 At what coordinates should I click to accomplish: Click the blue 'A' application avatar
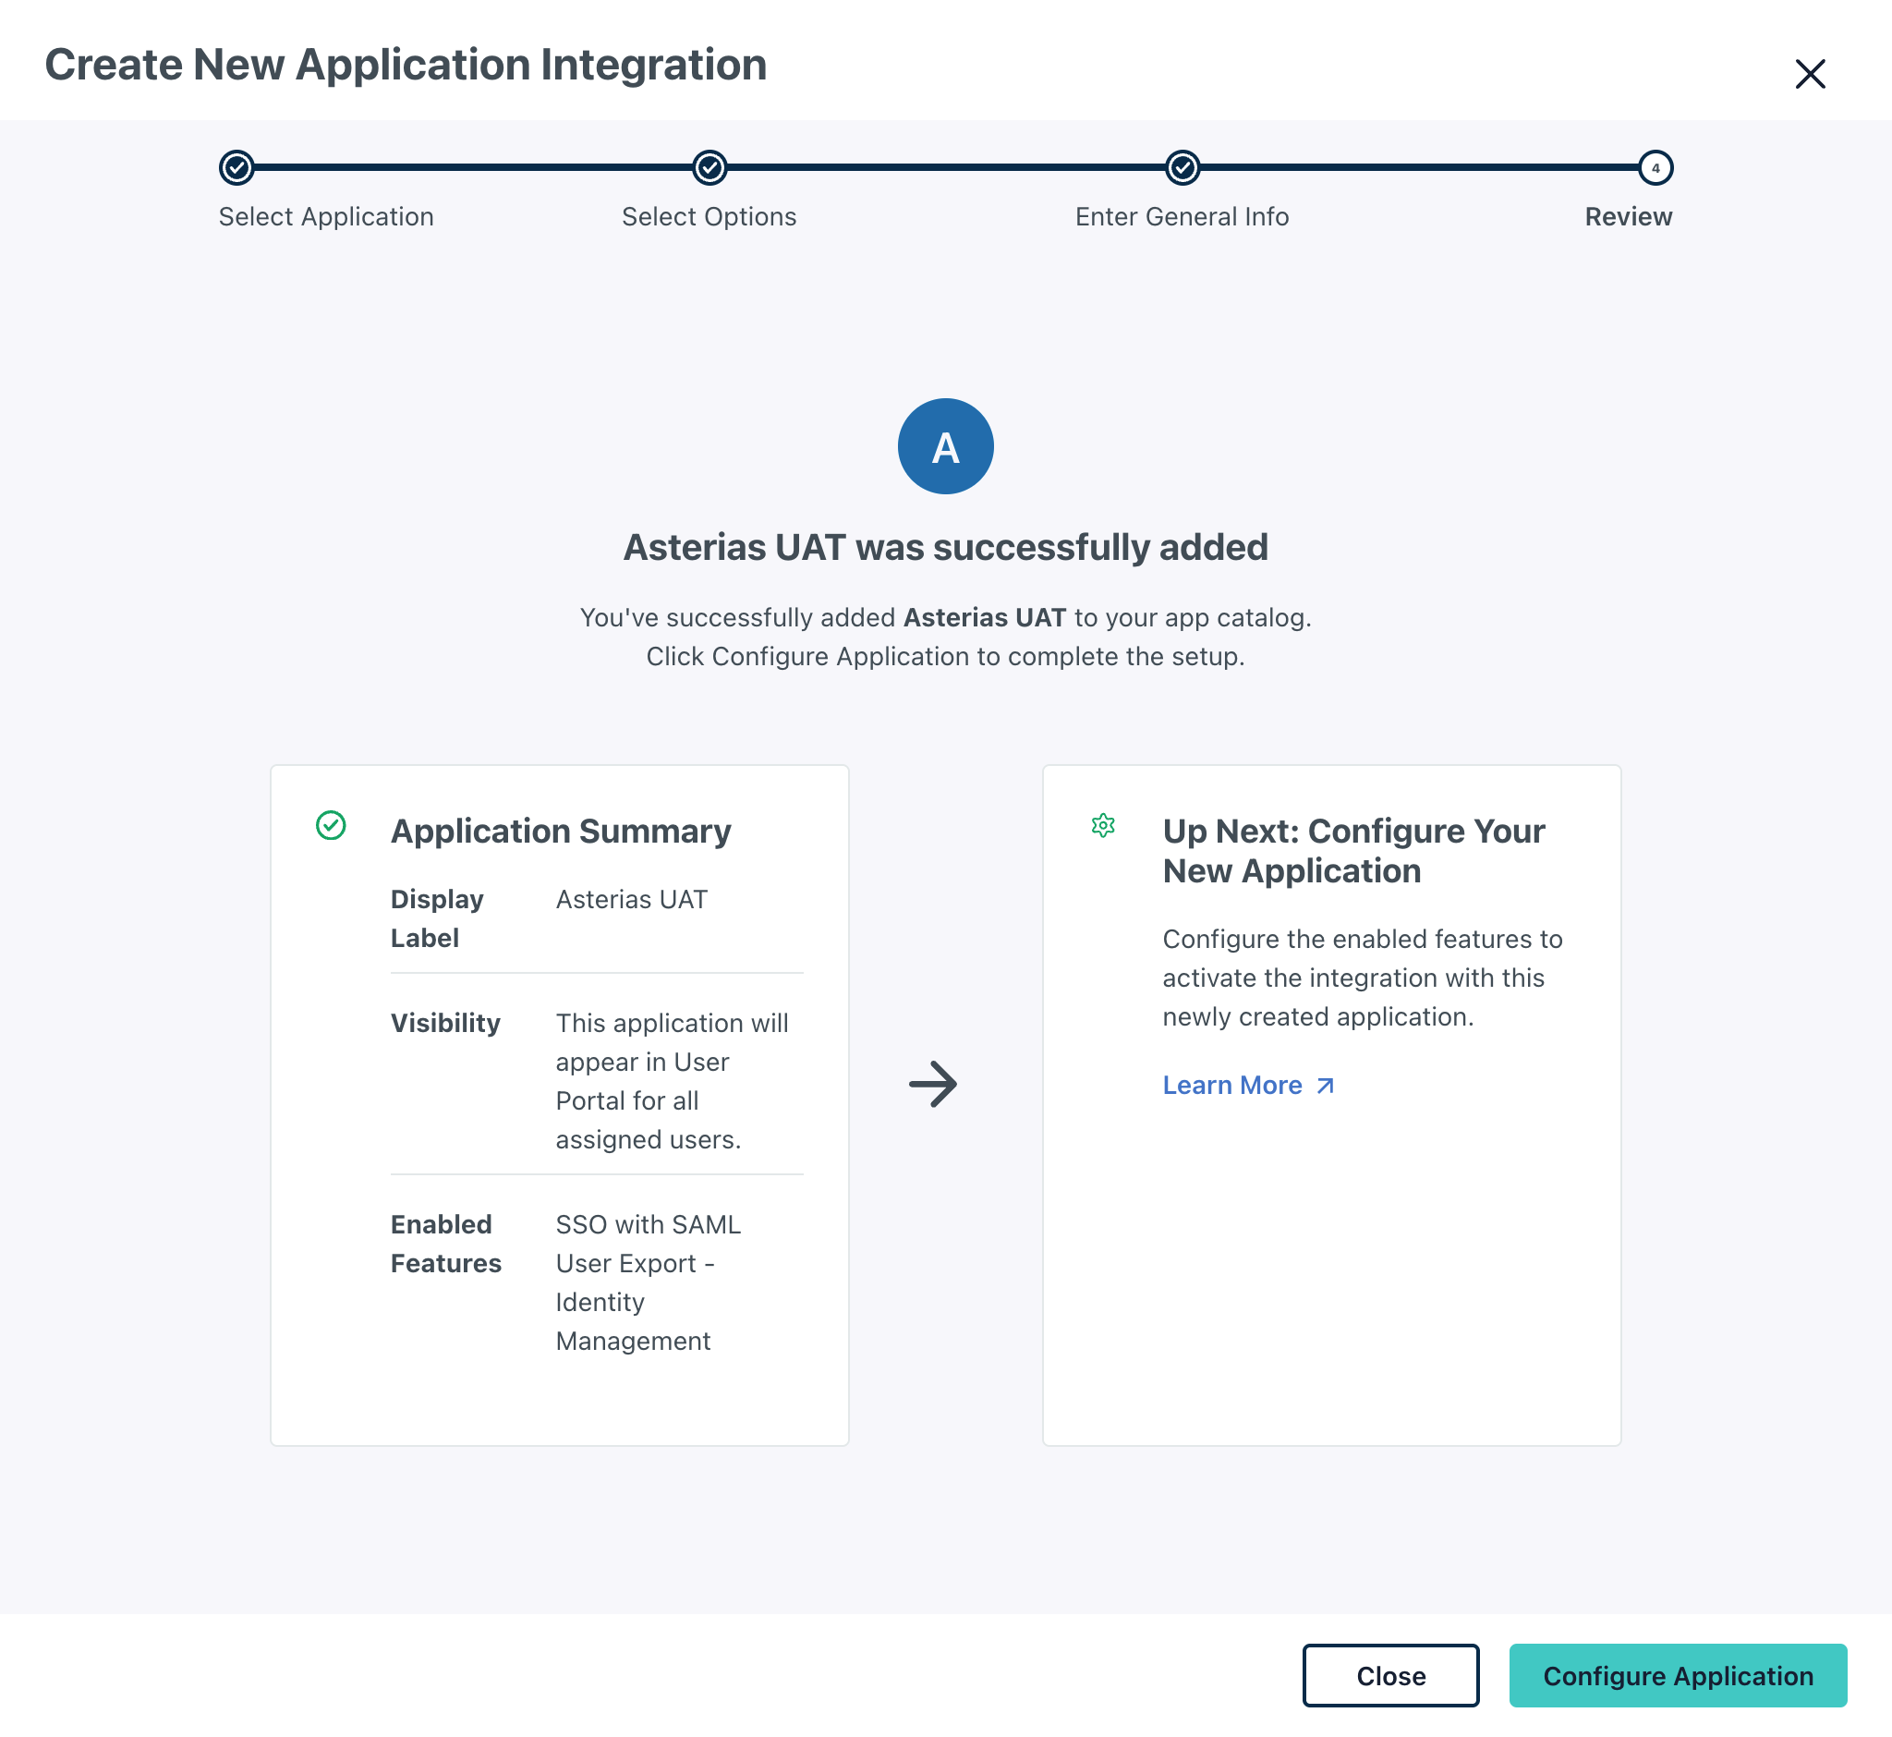click(x=944, y=445)
